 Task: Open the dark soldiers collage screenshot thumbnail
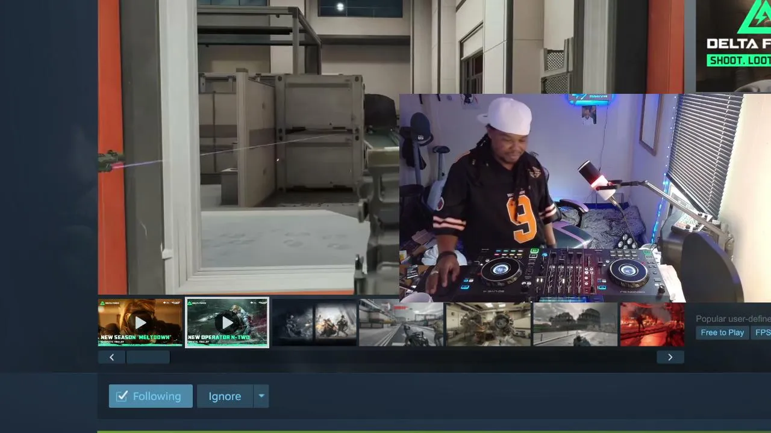coord(314,324)
